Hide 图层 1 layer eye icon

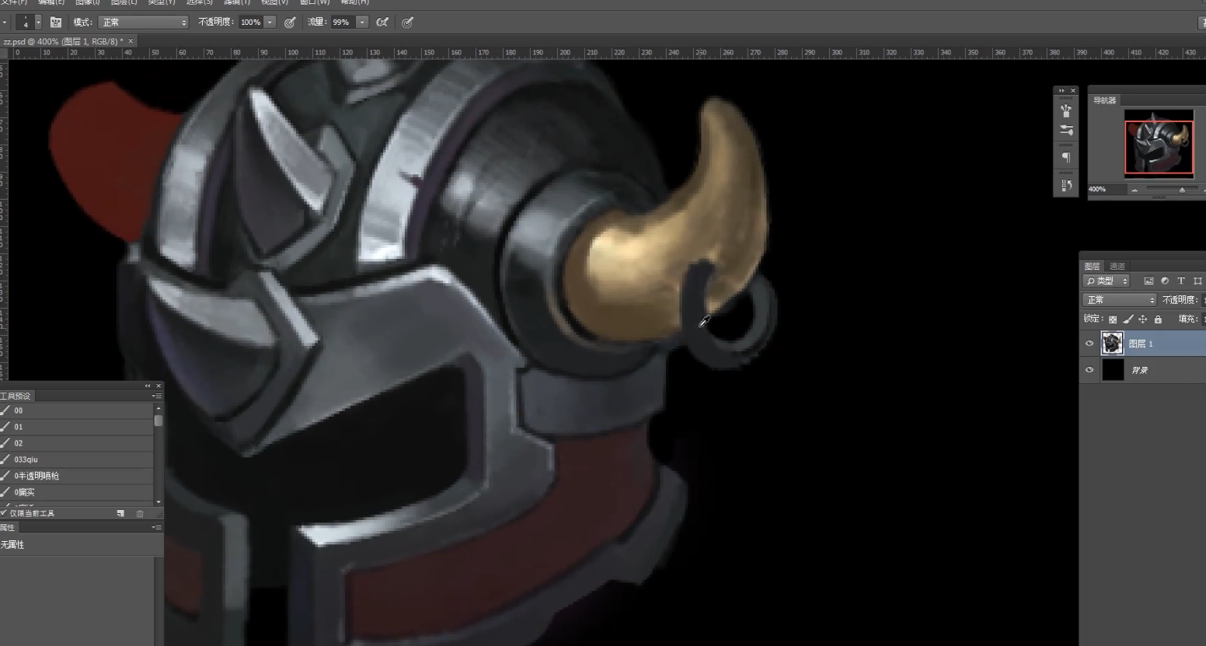[x=1089, y=343]
